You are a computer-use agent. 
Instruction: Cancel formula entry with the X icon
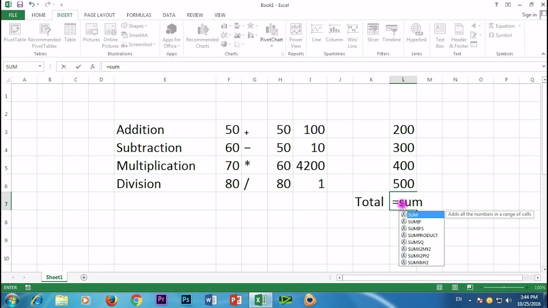click(x=64, y=67)
